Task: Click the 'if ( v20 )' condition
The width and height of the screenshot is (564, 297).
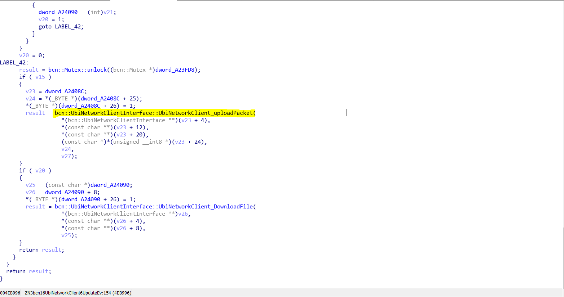Action: pos(35,171)
